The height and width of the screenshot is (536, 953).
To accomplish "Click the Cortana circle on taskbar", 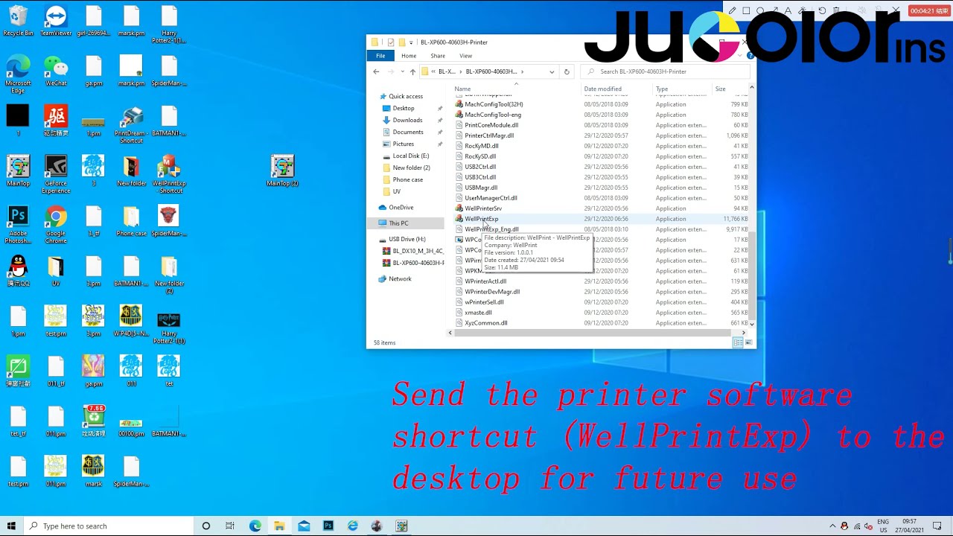I will coord(206,526).
